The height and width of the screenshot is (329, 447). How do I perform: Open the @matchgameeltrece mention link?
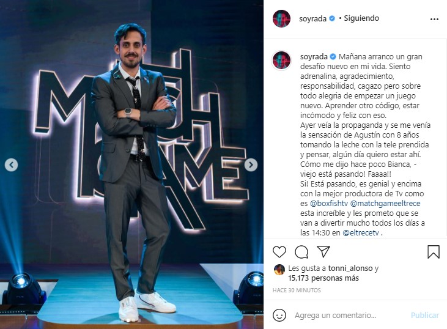385,203
